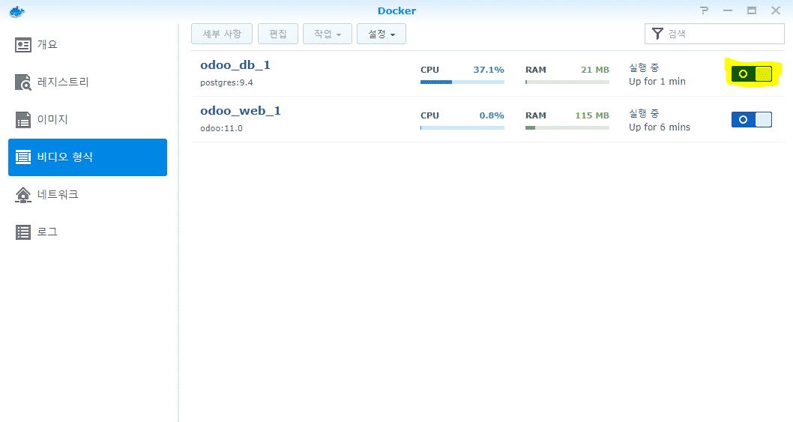This screenshot has height=422, width=793.
Task: Click the 로그 log list icon
Action: tap(24, 232)
